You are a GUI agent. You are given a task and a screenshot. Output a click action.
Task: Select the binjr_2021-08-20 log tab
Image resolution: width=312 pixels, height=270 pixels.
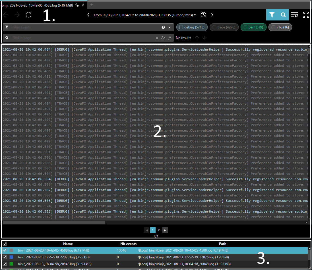coord(38,5)
